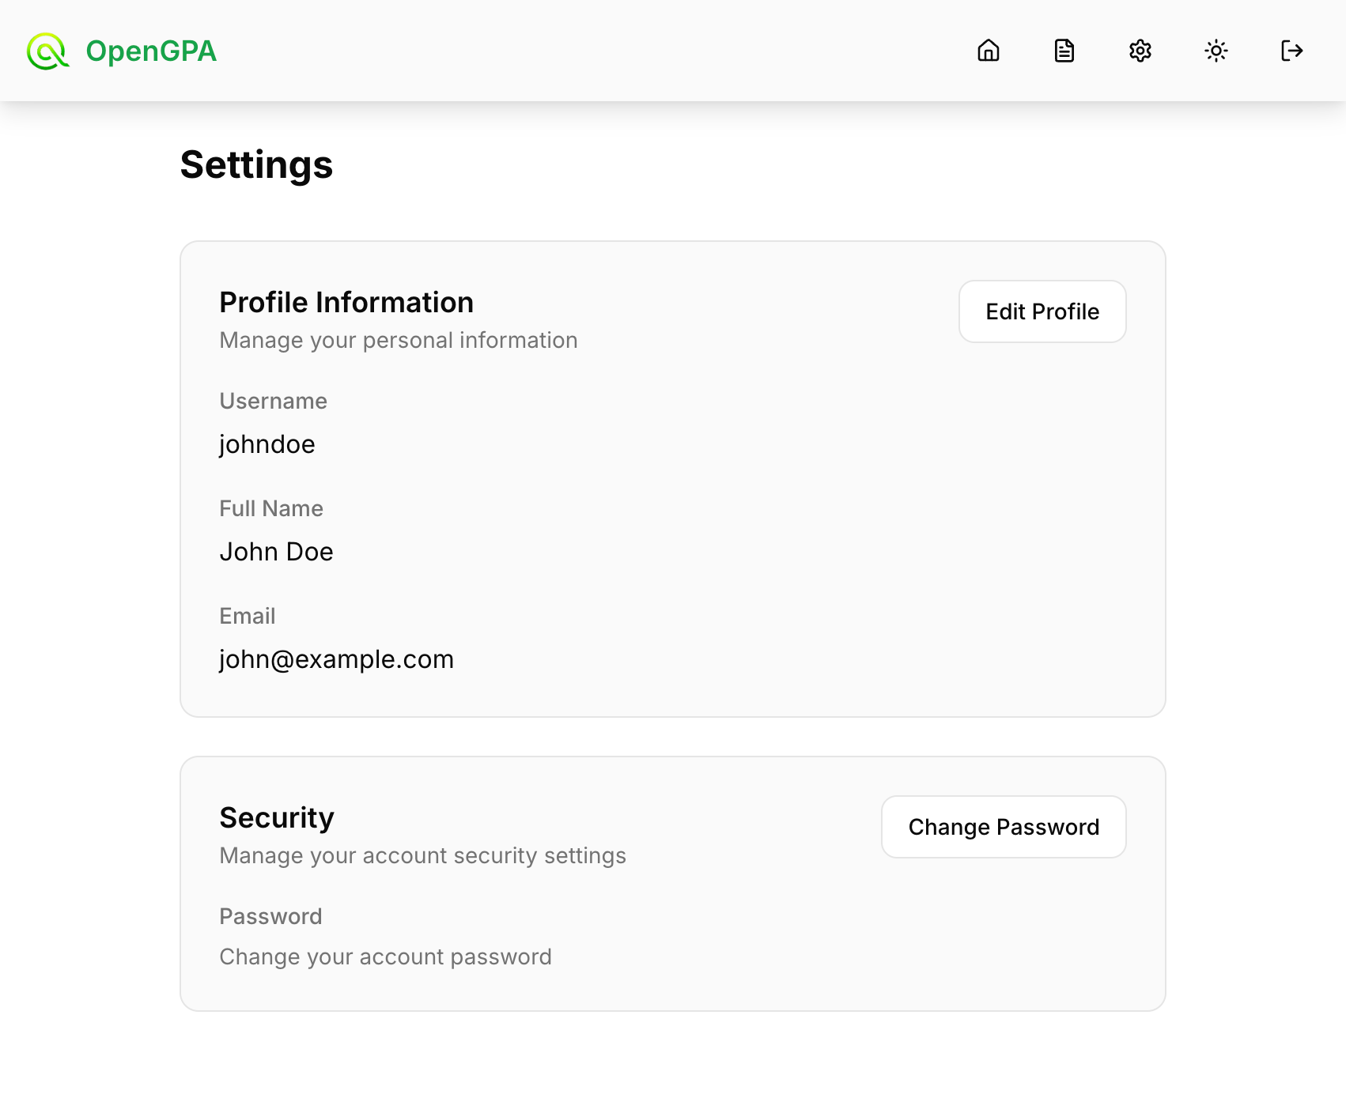
Task: Click the "Change your account password" description
Action: click(385, 956)
